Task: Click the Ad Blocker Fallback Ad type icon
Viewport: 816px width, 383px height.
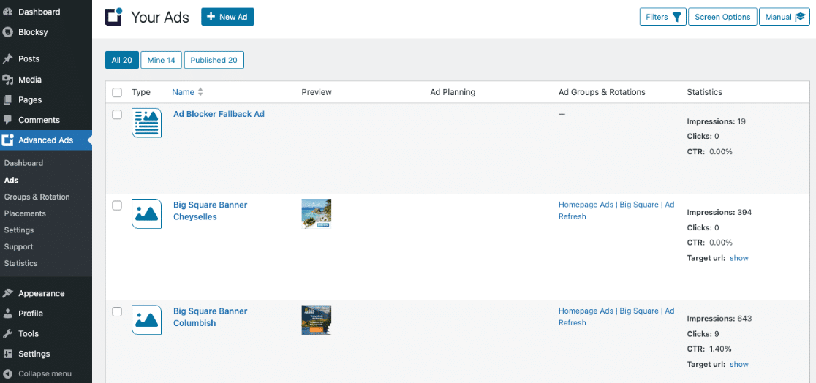Action: pos(147,123)
